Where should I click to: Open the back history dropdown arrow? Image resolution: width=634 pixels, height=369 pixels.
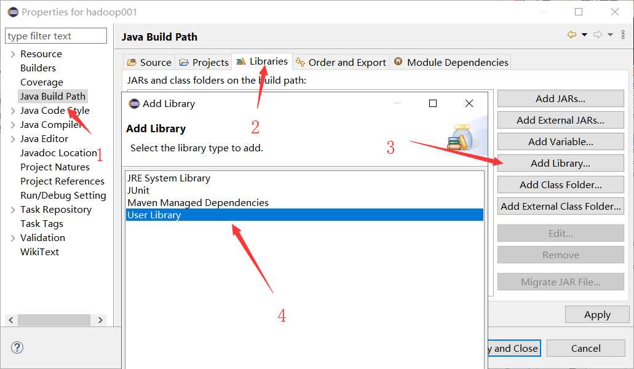584,35
